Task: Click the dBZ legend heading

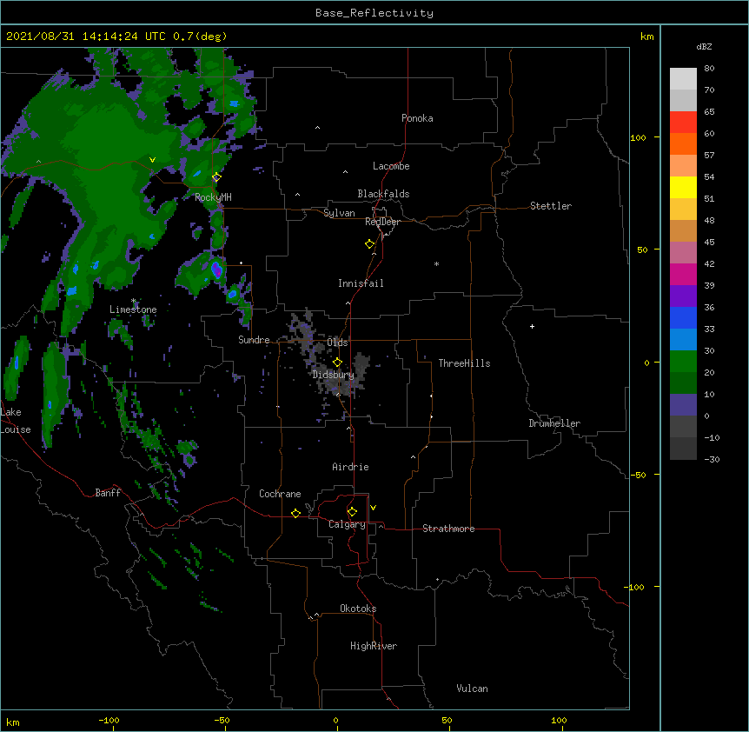Action: click(704, 46)
